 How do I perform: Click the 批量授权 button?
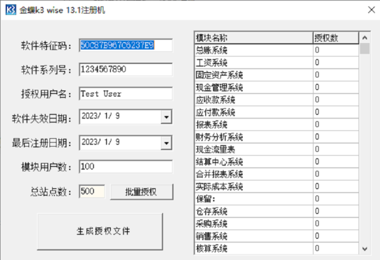click(x=142, y=192)
